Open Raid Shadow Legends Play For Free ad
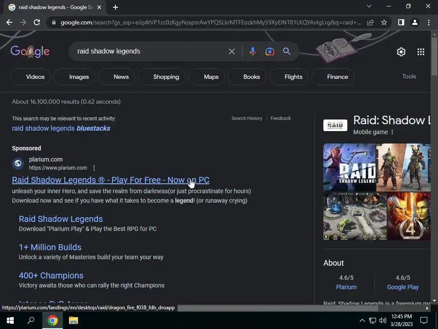Screen dimensions: 438x329 pos(111,180)
